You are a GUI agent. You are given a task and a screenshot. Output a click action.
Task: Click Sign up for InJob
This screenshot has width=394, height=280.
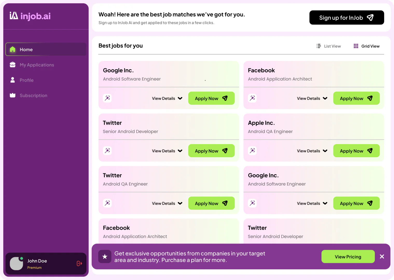pos(347,17)
